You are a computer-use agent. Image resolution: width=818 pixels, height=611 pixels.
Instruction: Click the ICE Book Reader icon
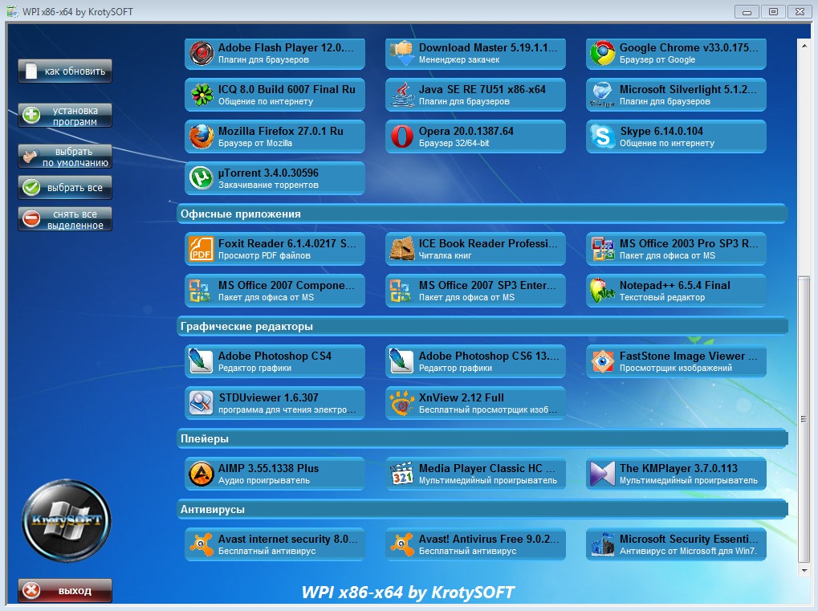pos(402,249)
